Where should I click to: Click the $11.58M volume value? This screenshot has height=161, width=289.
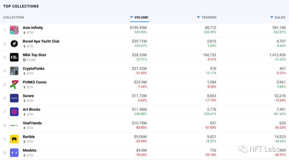139,109
